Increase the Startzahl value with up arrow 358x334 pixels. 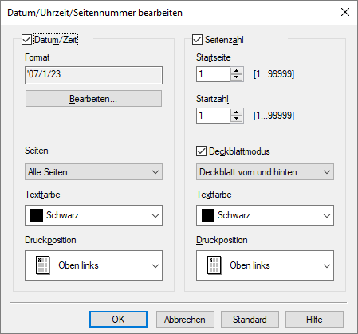coord(237,112)
